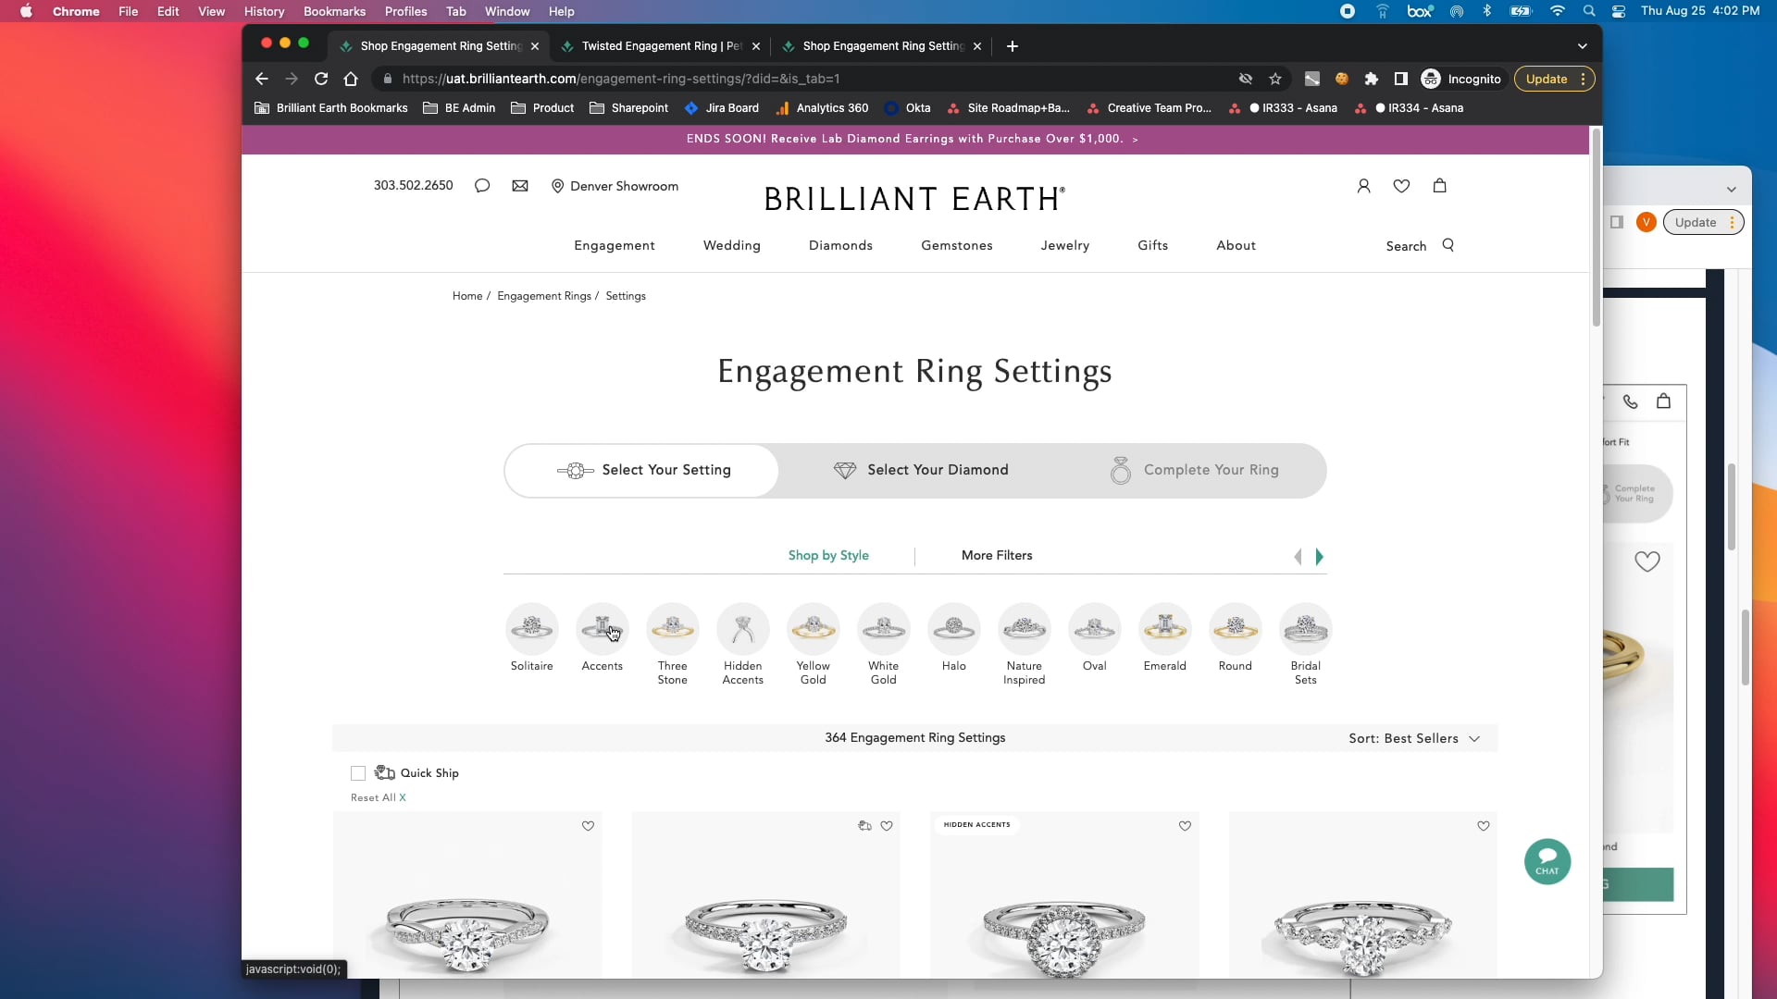Open the History menu in menu bar

[264, 11]
